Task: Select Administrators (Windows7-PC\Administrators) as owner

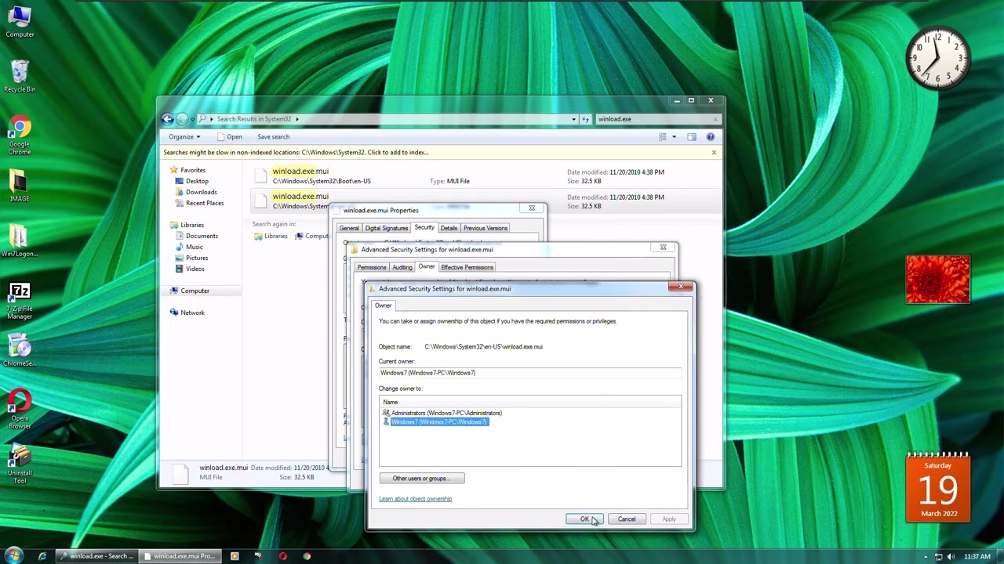Action: pyautogui.click(x=442, y=413)
